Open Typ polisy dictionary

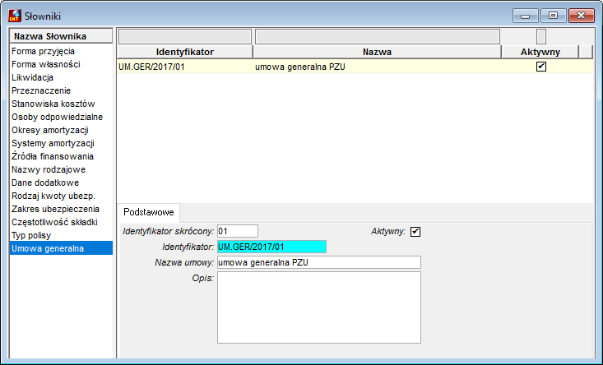point(31,235)
